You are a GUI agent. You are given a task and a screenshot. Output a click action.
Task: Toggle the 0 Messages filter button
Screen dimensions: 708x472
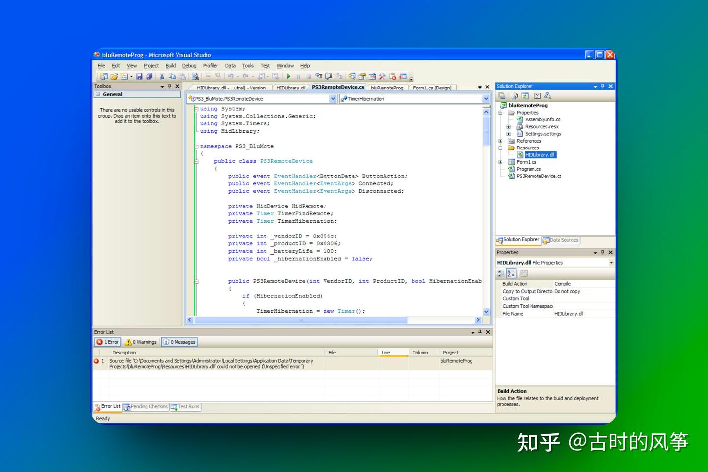click(179, 342)
